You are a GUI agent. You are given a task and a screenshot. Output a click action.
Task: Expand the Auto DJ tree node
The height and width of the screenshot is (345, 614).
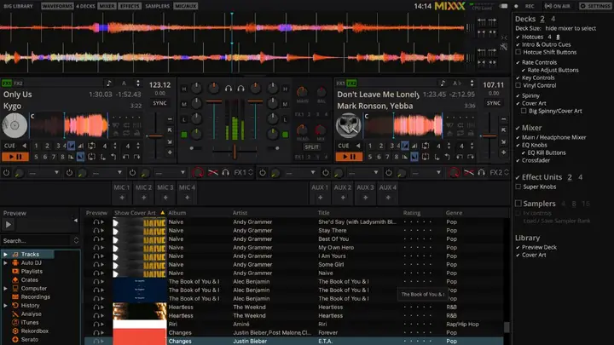tap(5, 263)
